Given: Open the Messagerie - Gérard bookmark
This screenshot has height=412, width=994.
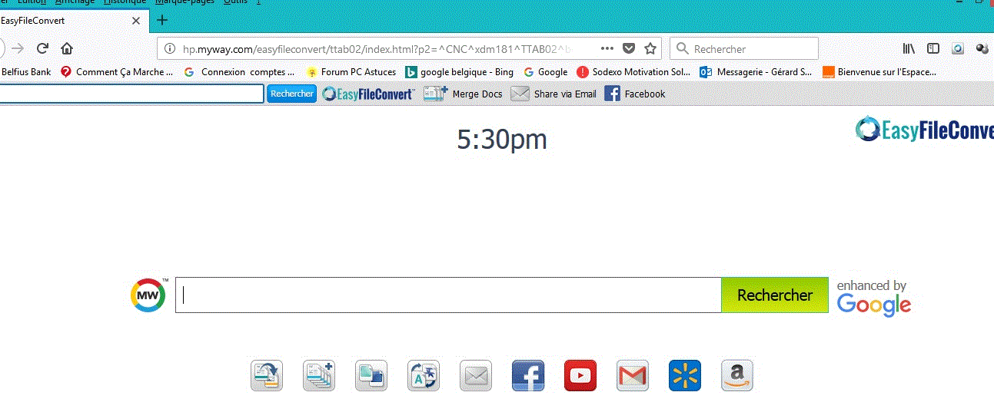Looking at the screenshot, I should tap(756, 72).
